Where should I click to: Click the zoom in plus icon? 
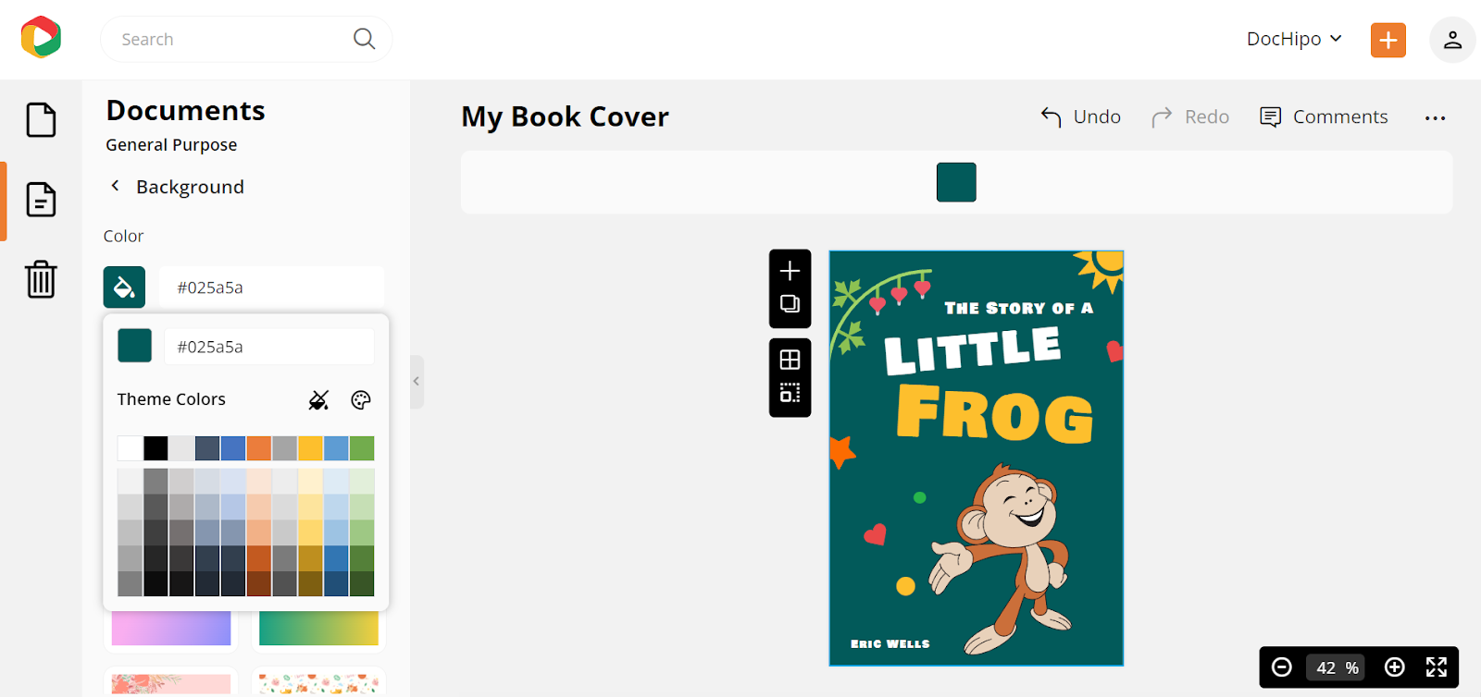(1395, 667)
